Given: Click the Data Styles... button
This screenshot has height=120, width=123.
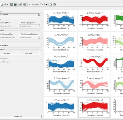Looking at the screenshot, I should [30, 53].
